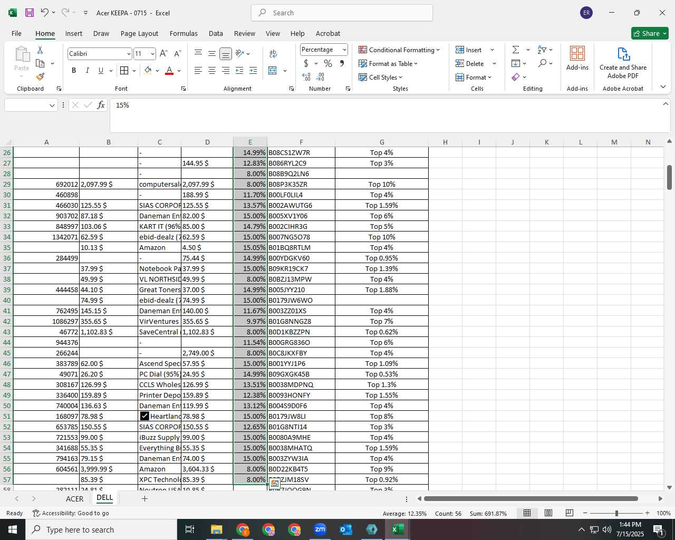Toggle Italic formatting
This screenshot has height=540, width=675.
click(88, 70)
